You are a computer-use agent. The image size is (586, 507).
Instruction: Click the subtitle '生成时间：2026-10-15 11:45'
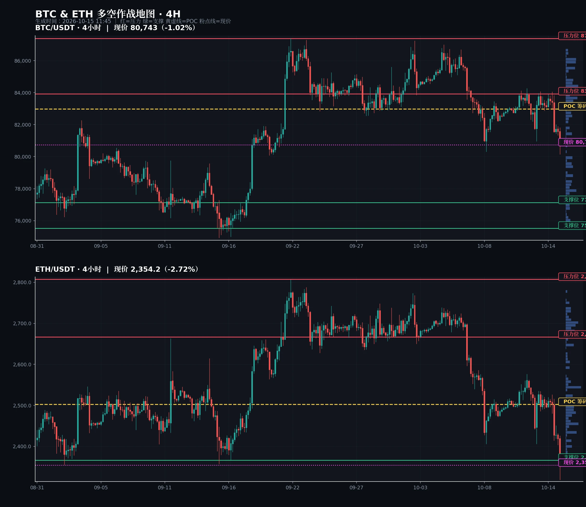click(73, 21)
